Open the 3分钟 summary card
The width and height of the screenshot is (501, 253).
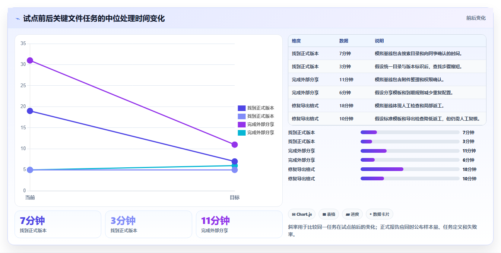(149, 224)
